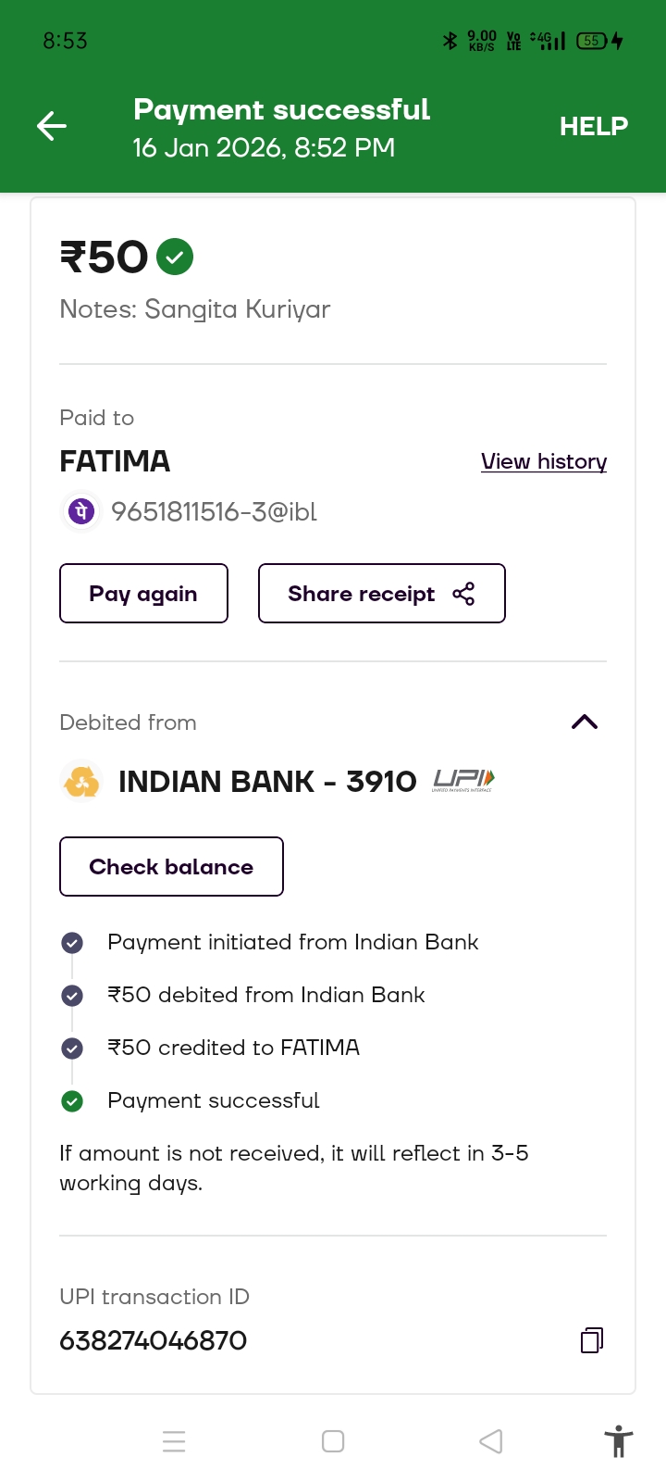Tap the share icon in Share receipt
Image resolution: width=666 pixels, height=1482 pixels.
coord(463,594)
